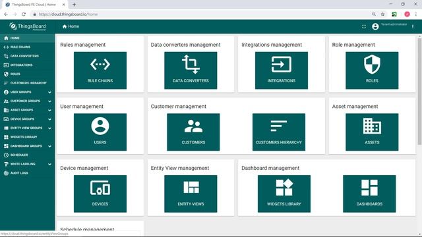The image size is (422, 237).
Task: Go to Rule Chains in sidebar
Action: coord(27,47)
